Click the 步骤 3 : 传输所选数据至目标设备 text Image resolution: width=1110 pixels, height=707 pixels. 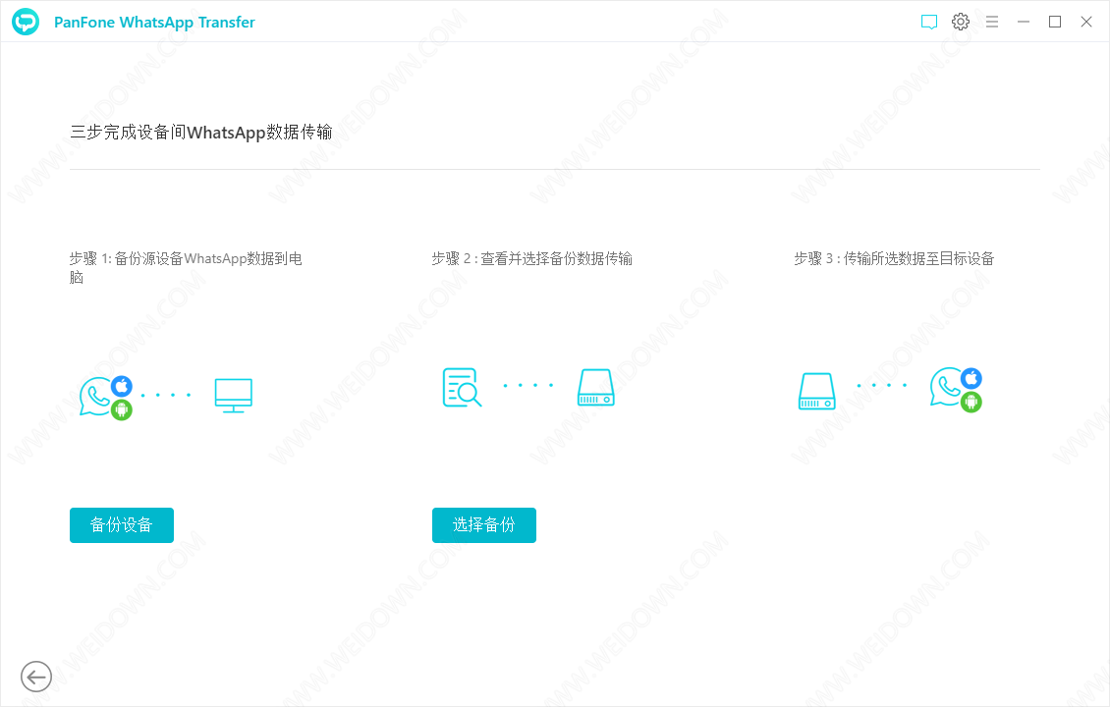[x=894, y=259]
